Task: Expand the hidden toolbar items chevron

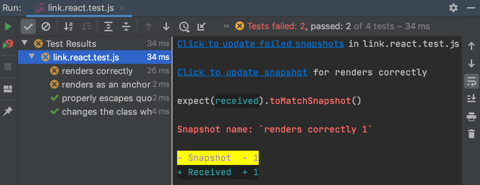Action: [x=226, y=26]
